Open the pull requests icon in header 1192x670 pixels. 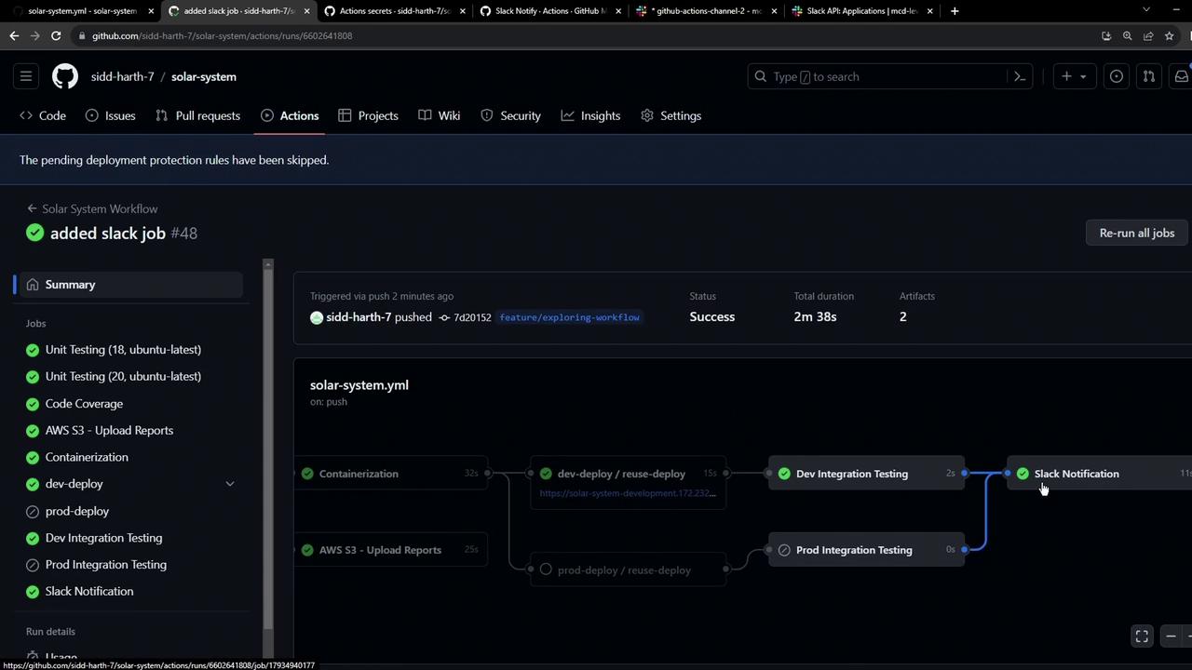coord(1148,76)
